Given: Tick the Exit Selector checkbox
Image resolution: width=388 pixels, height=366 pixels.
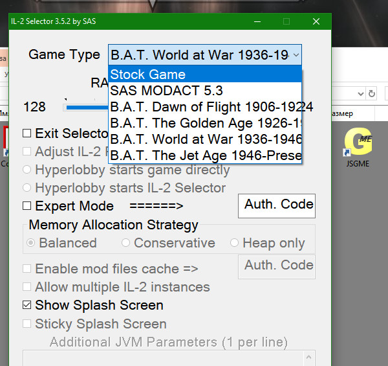Looking at the screenshot, I should (x=27, y=133).
